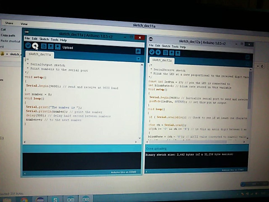Switch to first Arduino taskbar icon
Screen dimensions: 269x202
[71, 199]
